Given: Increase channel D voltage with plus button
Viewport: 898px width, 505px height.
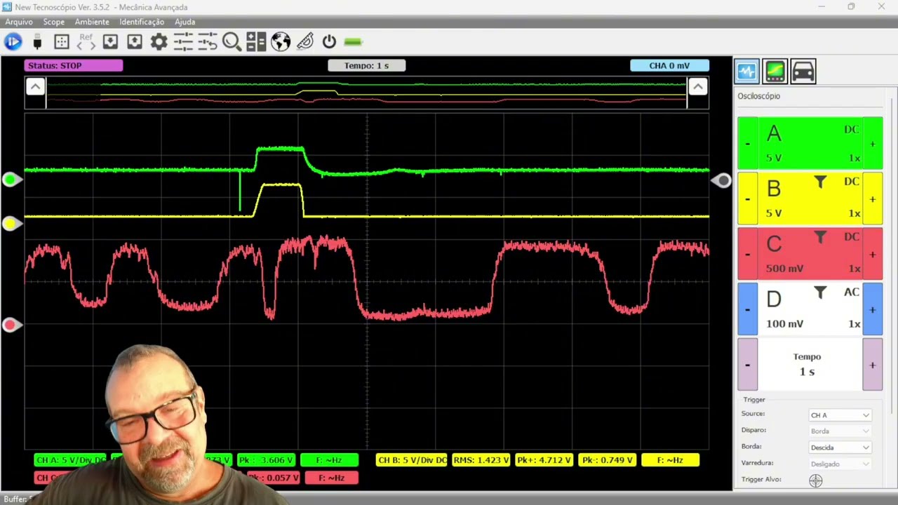Looking at the screenshot, I should pyautogui.click(x=873, y=309).
